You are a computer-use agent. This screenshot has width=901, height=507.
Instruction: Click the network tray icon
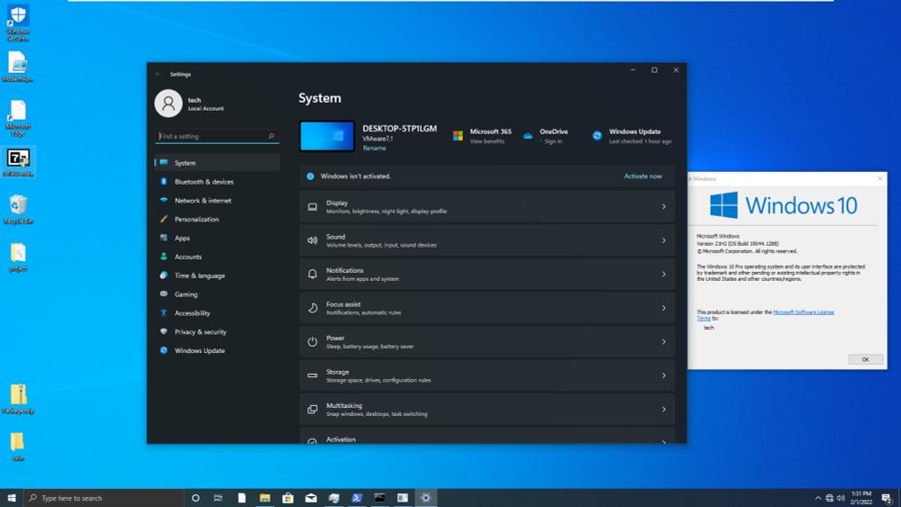pos(830,498)
